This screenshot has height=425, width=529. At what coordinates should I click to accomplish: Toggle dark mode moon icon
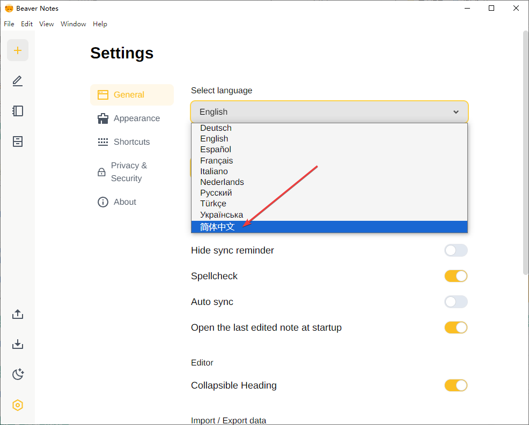click(x=18, y=374)
